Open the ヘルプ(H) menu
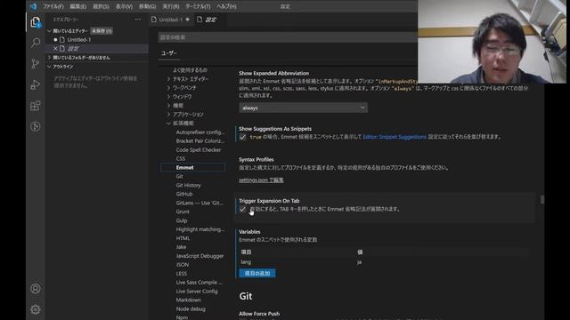This screenshot has width=570, height=320. click(226, 6)
